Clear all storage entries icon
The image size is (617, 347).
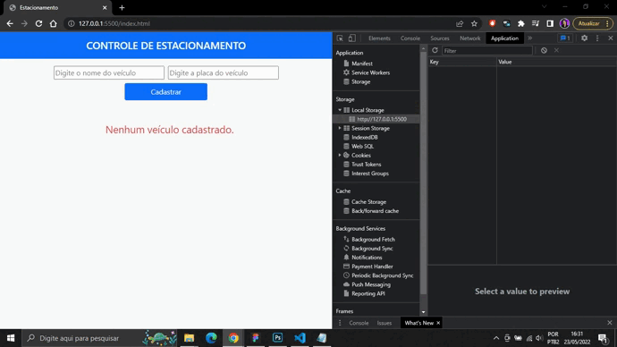point(544,50)
